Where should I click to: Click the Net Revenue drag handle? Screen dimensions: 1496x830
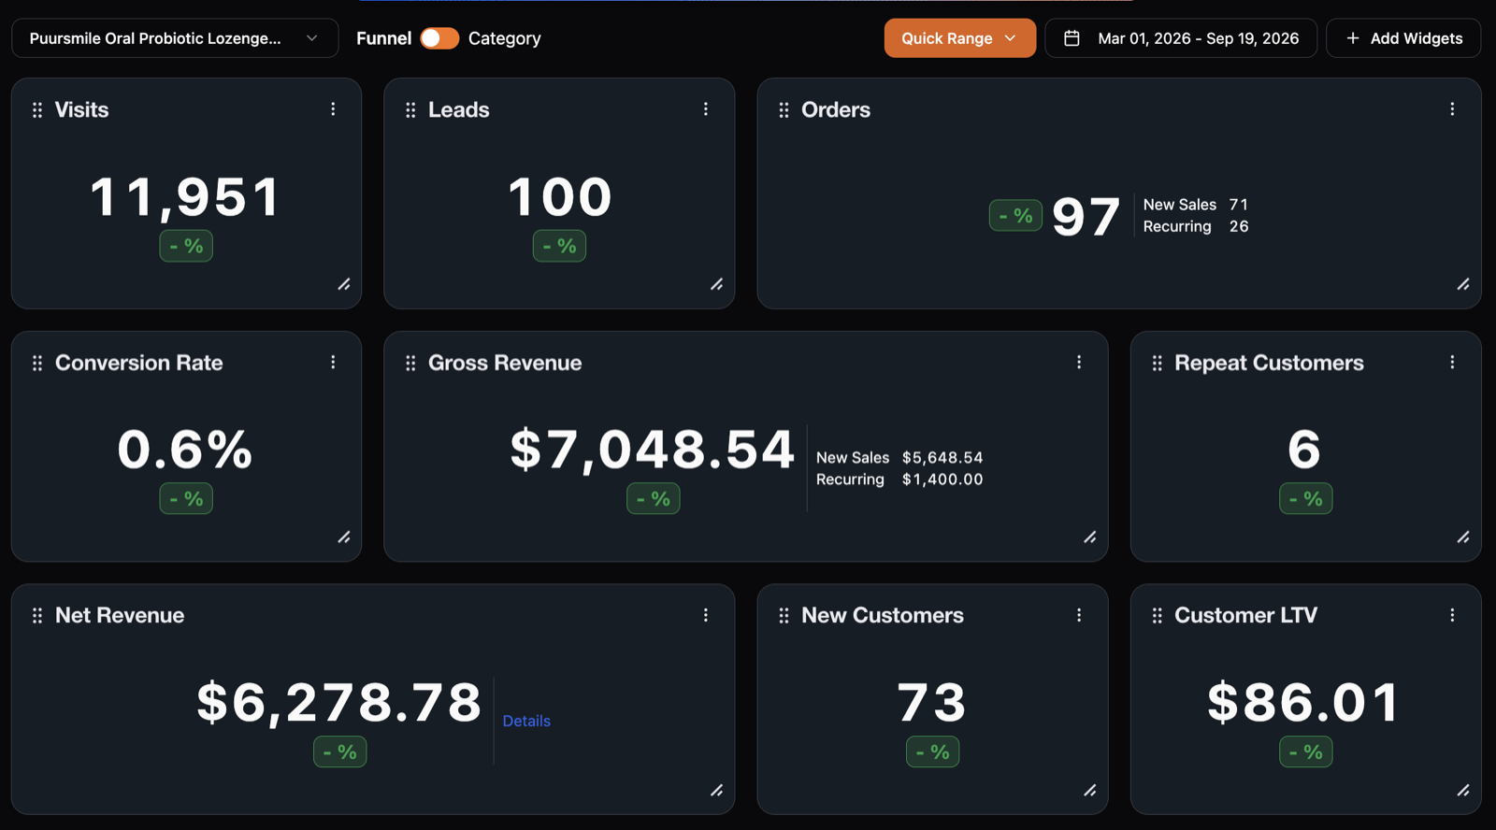click(37, 615)
